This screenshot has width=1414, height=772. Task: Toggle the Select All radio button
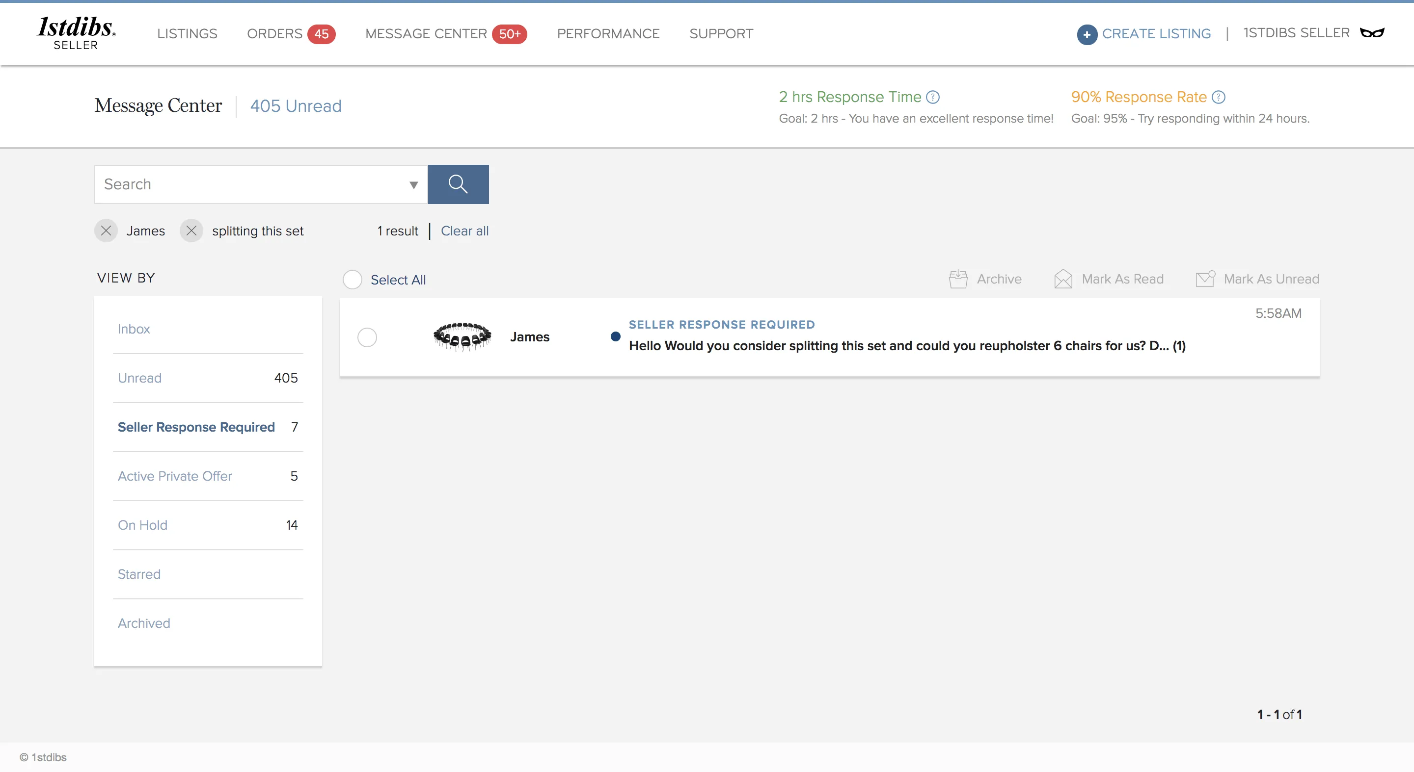(x=353, y=280)
